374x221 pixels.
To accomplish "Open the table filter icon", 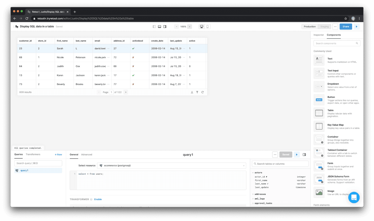I will (197, 92).
